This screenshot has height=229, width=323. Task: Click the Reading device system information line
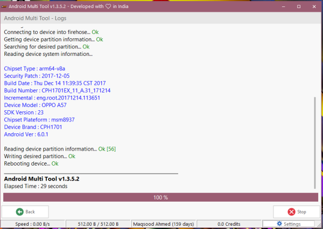tap(48, 54)
